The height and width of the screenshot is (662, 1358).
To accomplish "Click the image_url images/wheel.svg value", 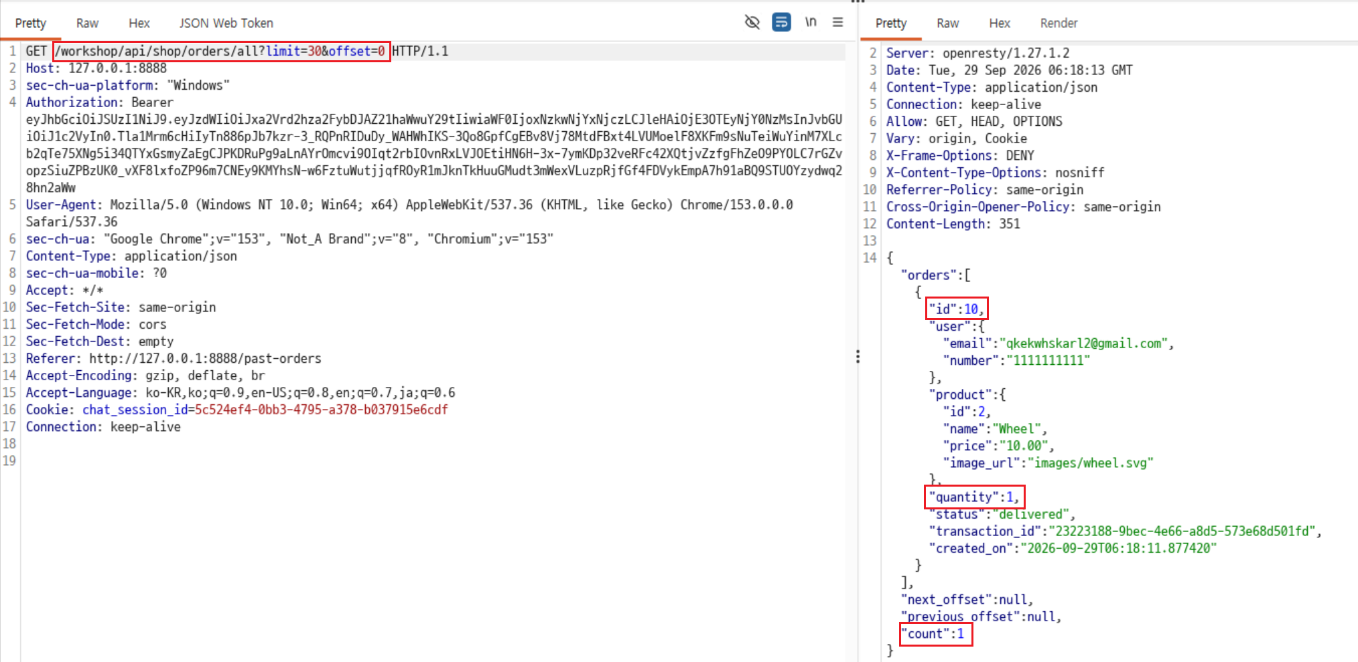I will (1091, 463).
